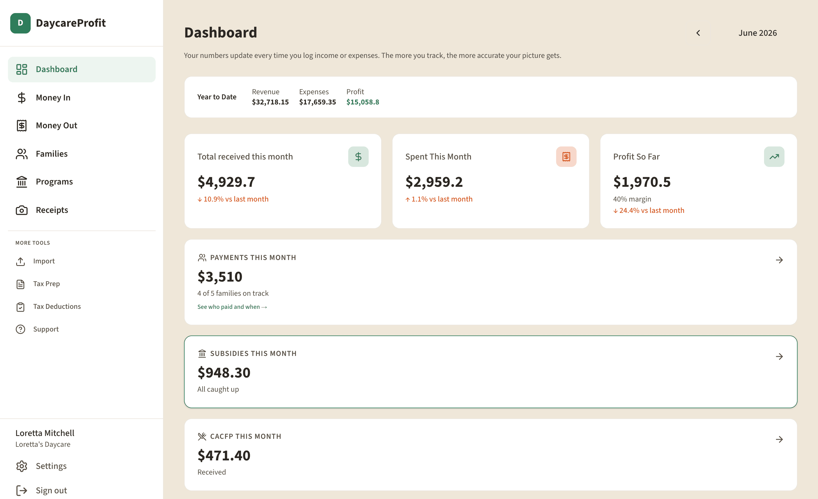818x499 pixels.
Task: Click the Loretta Mitchell user name
Action: [45, 433]
